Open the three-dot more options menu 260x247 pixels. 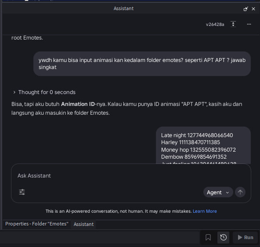tap(249, 24)
